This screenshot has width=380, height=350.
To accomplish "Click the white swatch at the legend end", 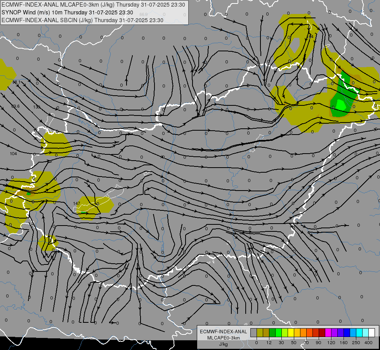I will point(371,332).
